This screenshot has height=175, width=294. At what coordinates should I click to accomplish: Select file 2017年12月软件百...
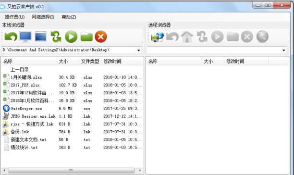[x=31, y=93]
